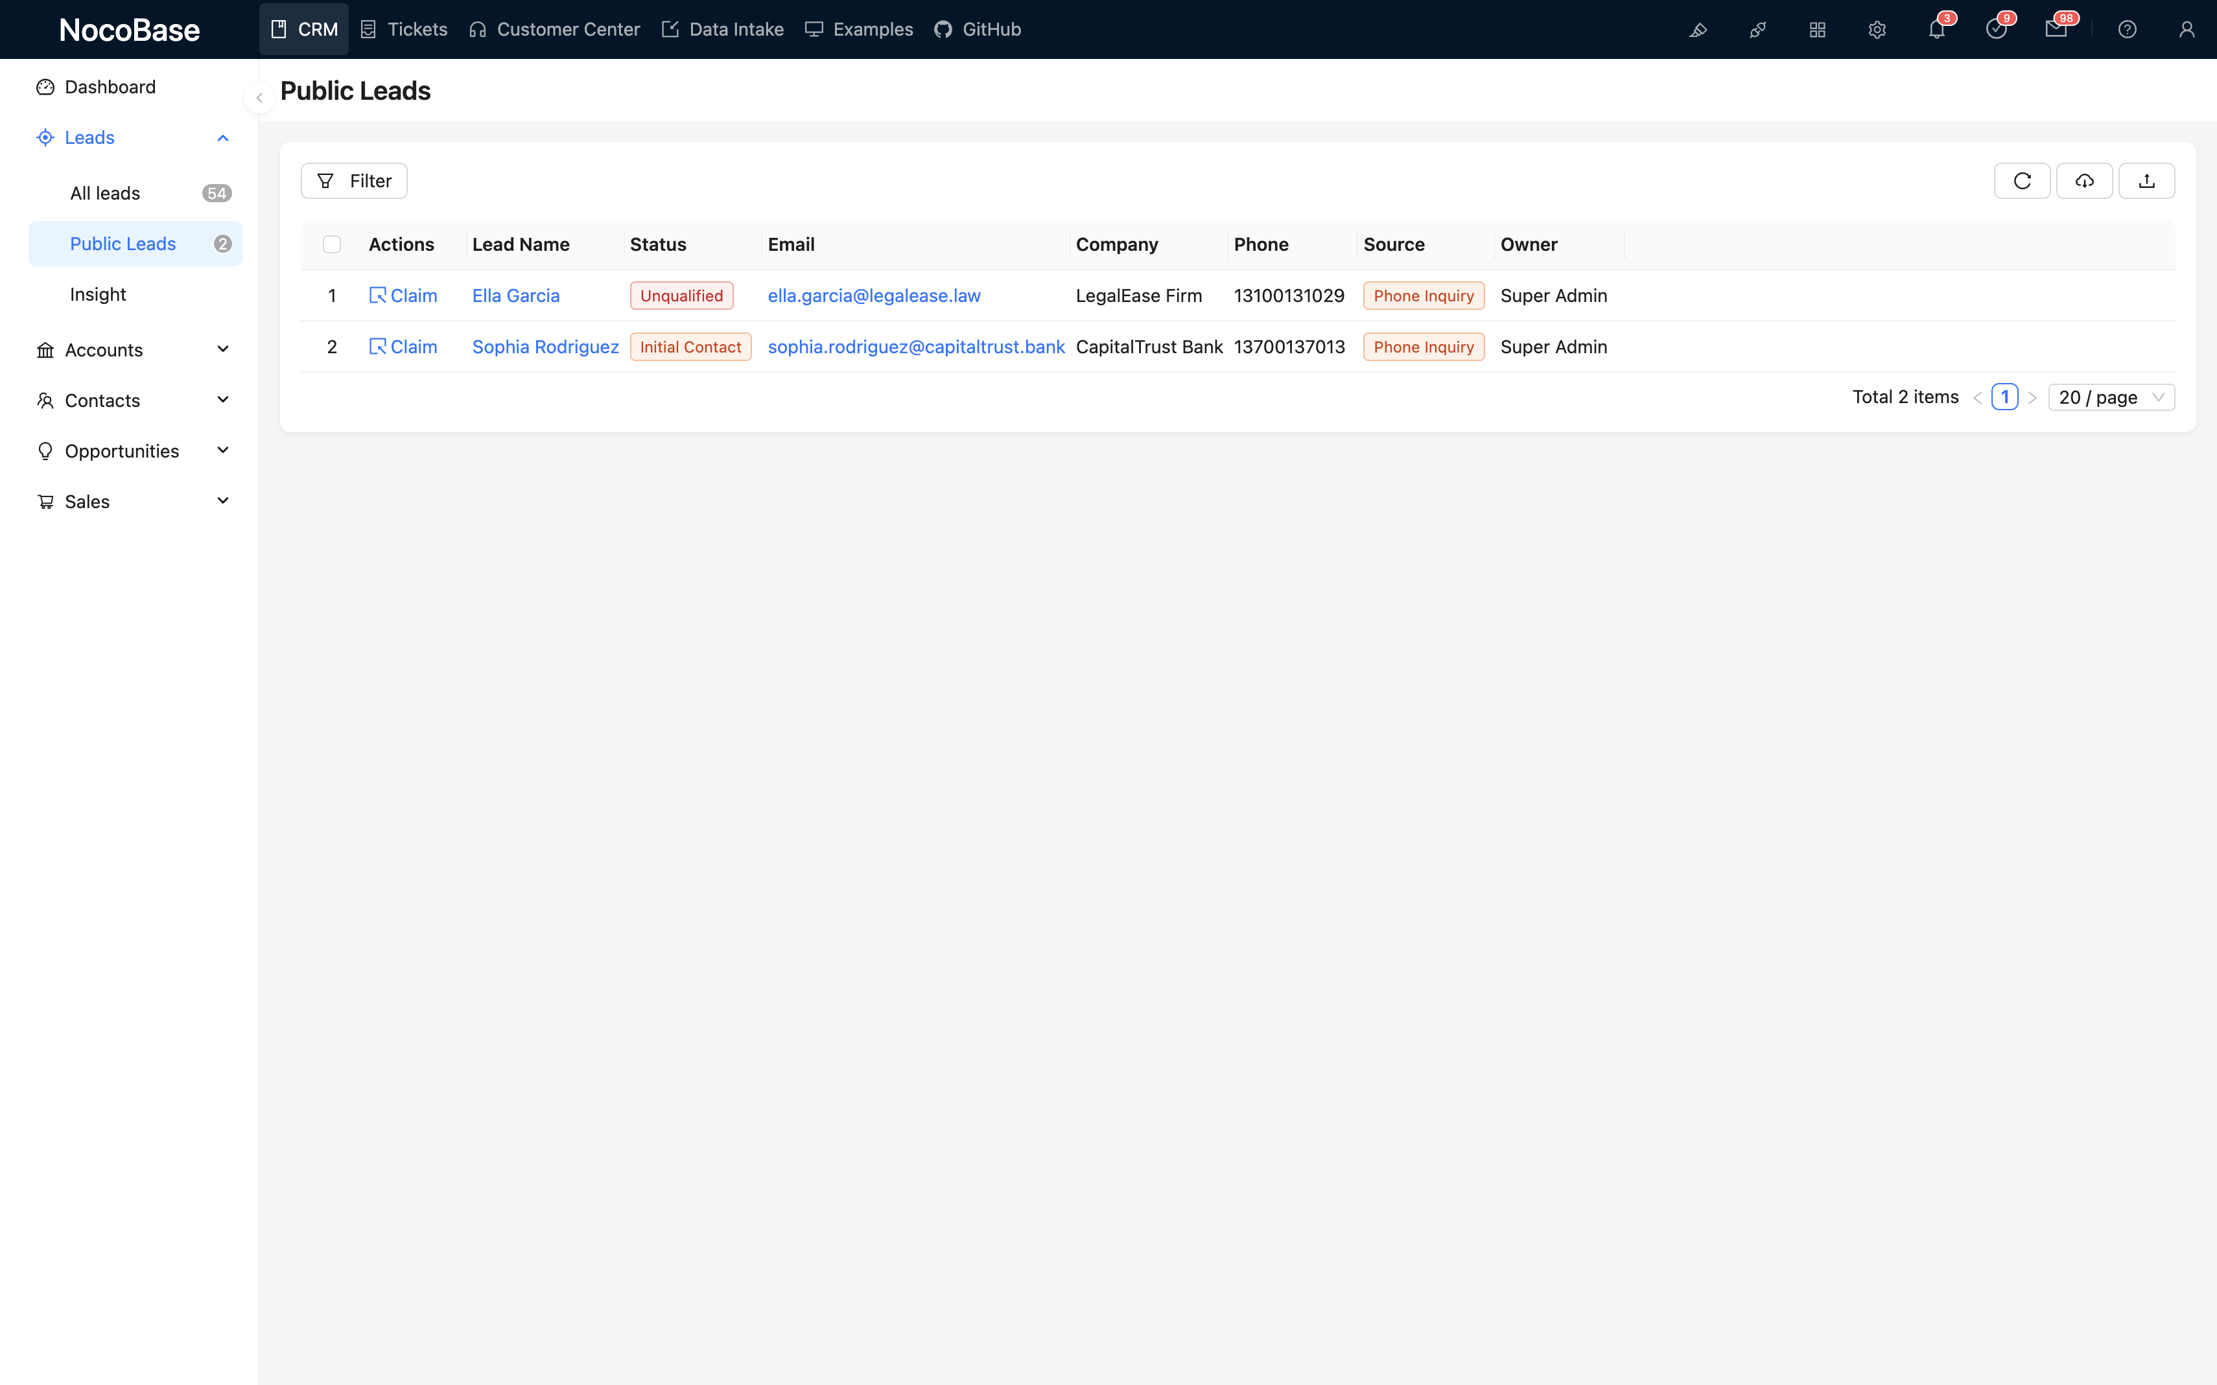2217x1385 pixels.
Task: Click the 54 badge beside All leads
Action: tap(217, 193)
